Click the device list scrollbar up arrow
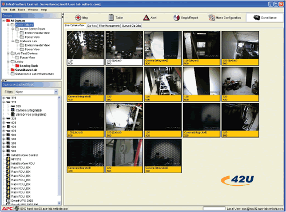This screenshot has height=212, width=286. coord(59,97)
